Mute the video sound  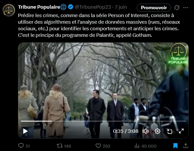point(145,131)
